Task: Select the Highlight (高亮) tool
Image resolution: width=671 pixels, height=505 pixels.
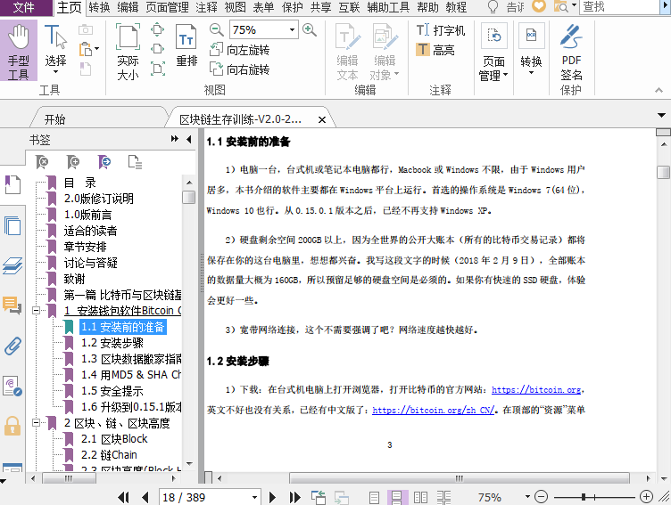Action: pos(435,50)
